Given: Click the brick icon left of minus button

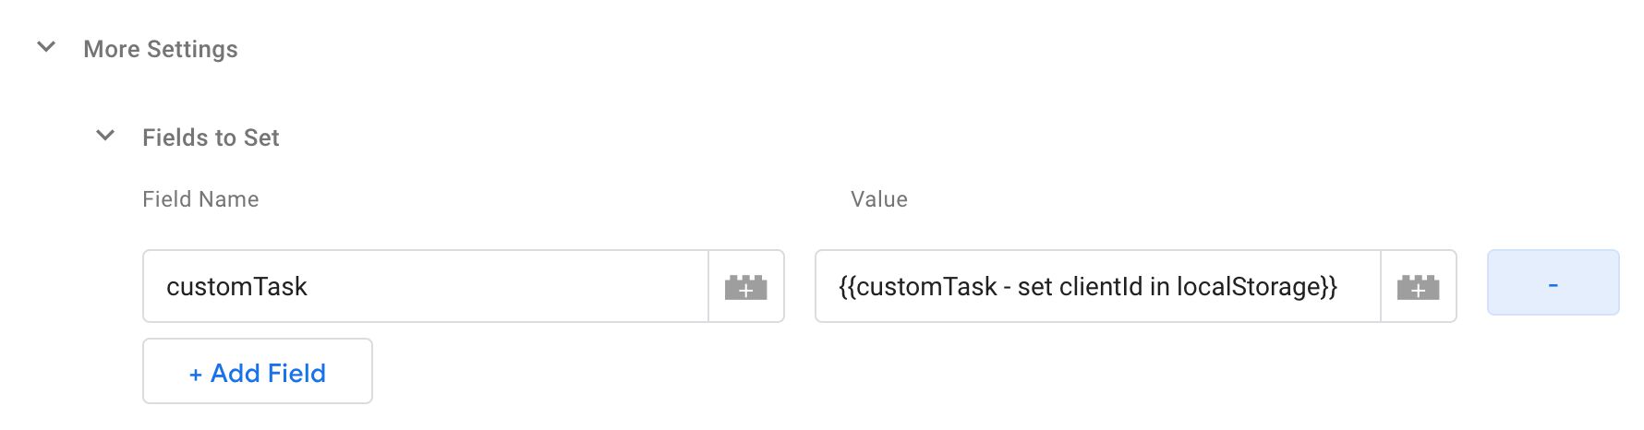Looking at the screenshot, I should 1419,287.
